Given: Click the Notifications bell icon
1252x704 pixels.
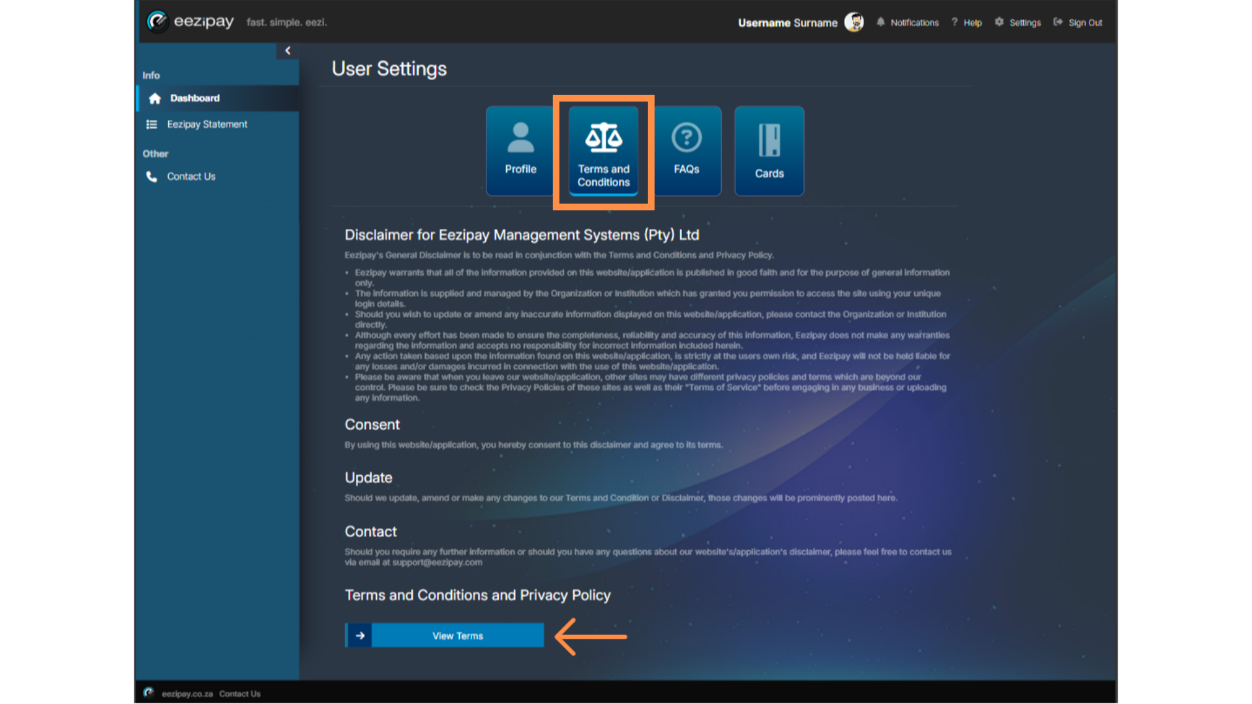Looking at the screenshot, I should tap(880, 22).
